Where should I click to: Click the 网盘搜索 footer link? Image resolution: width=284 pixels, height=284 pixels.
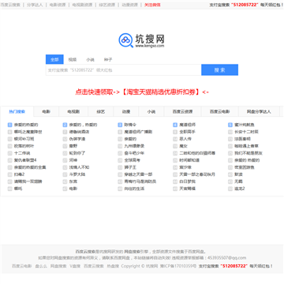pyautogui.click(x=58, y=266)
